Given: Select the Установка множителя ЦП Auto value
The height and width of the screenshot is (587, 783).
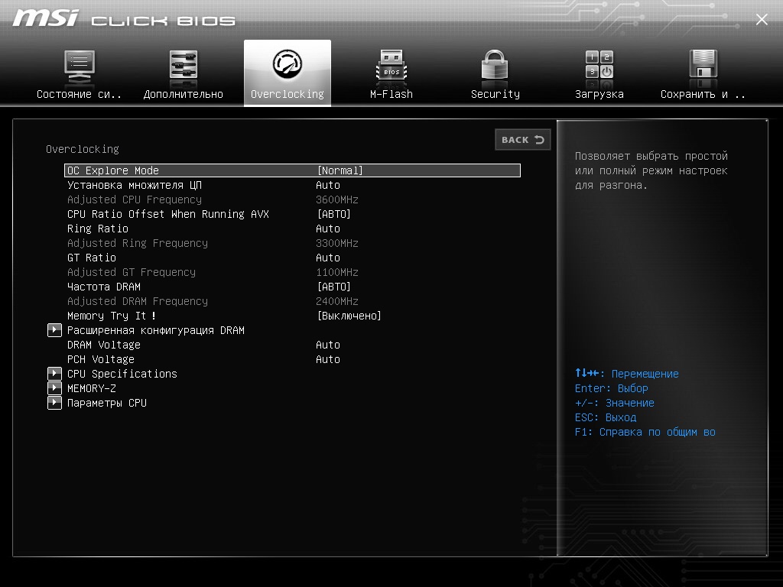Looking at the screenshot, I should (x=328, y=185).
